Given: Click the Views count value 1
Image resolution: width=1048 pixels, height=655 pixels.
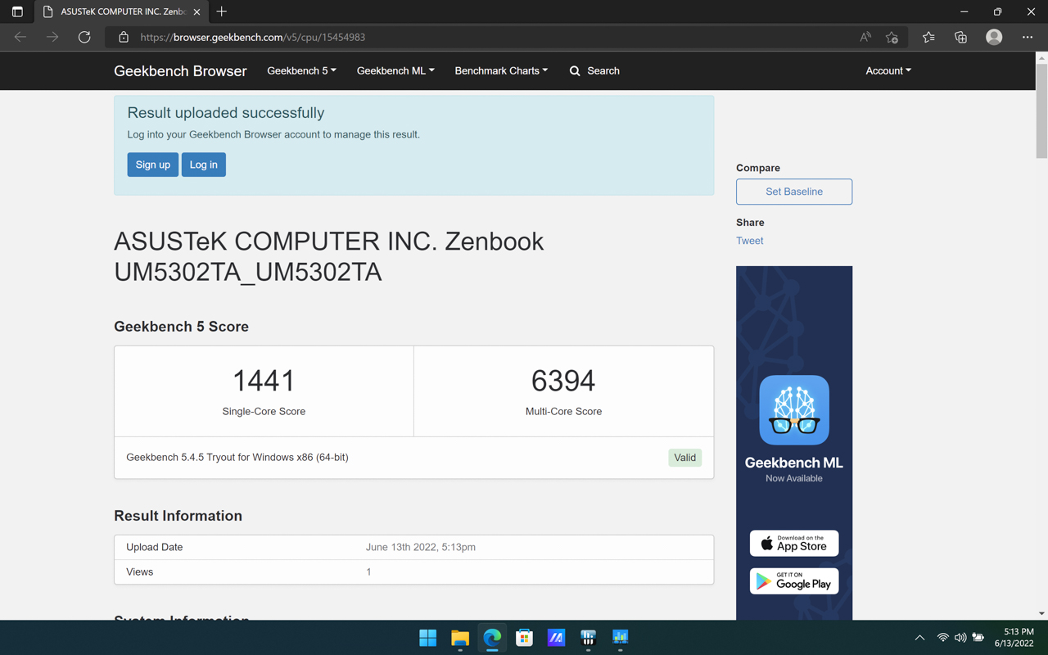Looking at the screenshot, I should click(368, 571).
